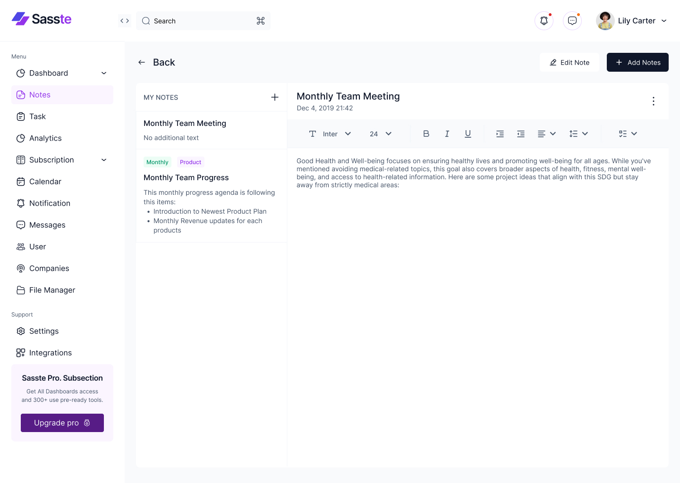This screenshot has height=483, width=680.
Task: Click the Edit Note button
Action: click(569, 62)
